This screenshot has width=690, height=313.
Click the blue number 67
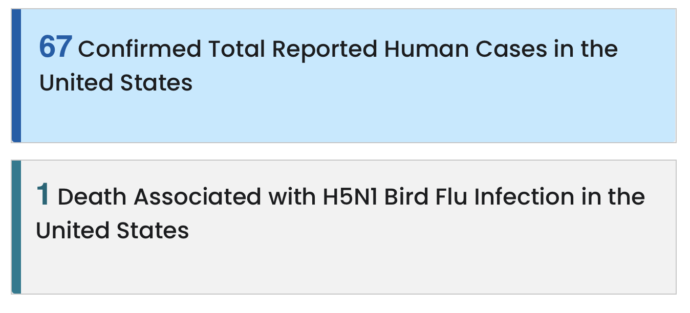[x=56, y=48]
